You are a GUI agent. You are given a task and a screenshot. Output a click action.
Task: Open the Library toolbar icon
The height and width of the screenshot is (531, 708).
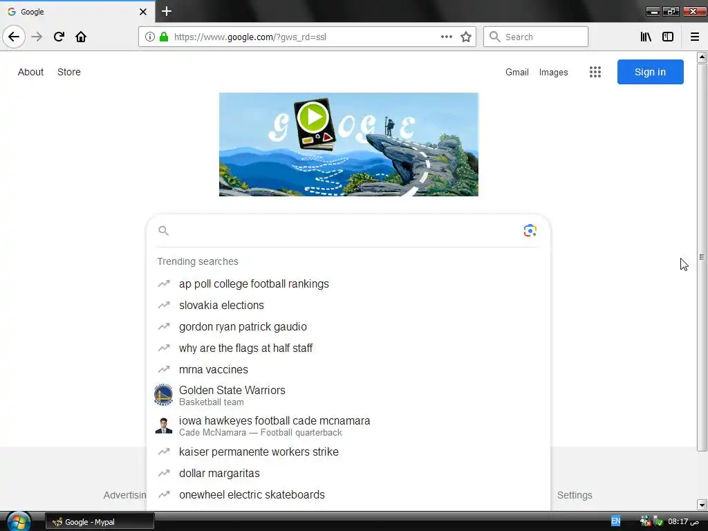(x=646, y=37)
